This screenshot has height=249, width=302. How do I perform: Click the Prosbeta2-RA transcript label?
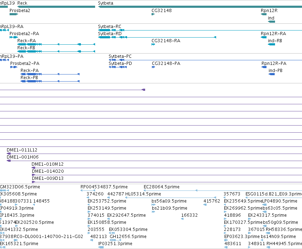coord(24,33)
